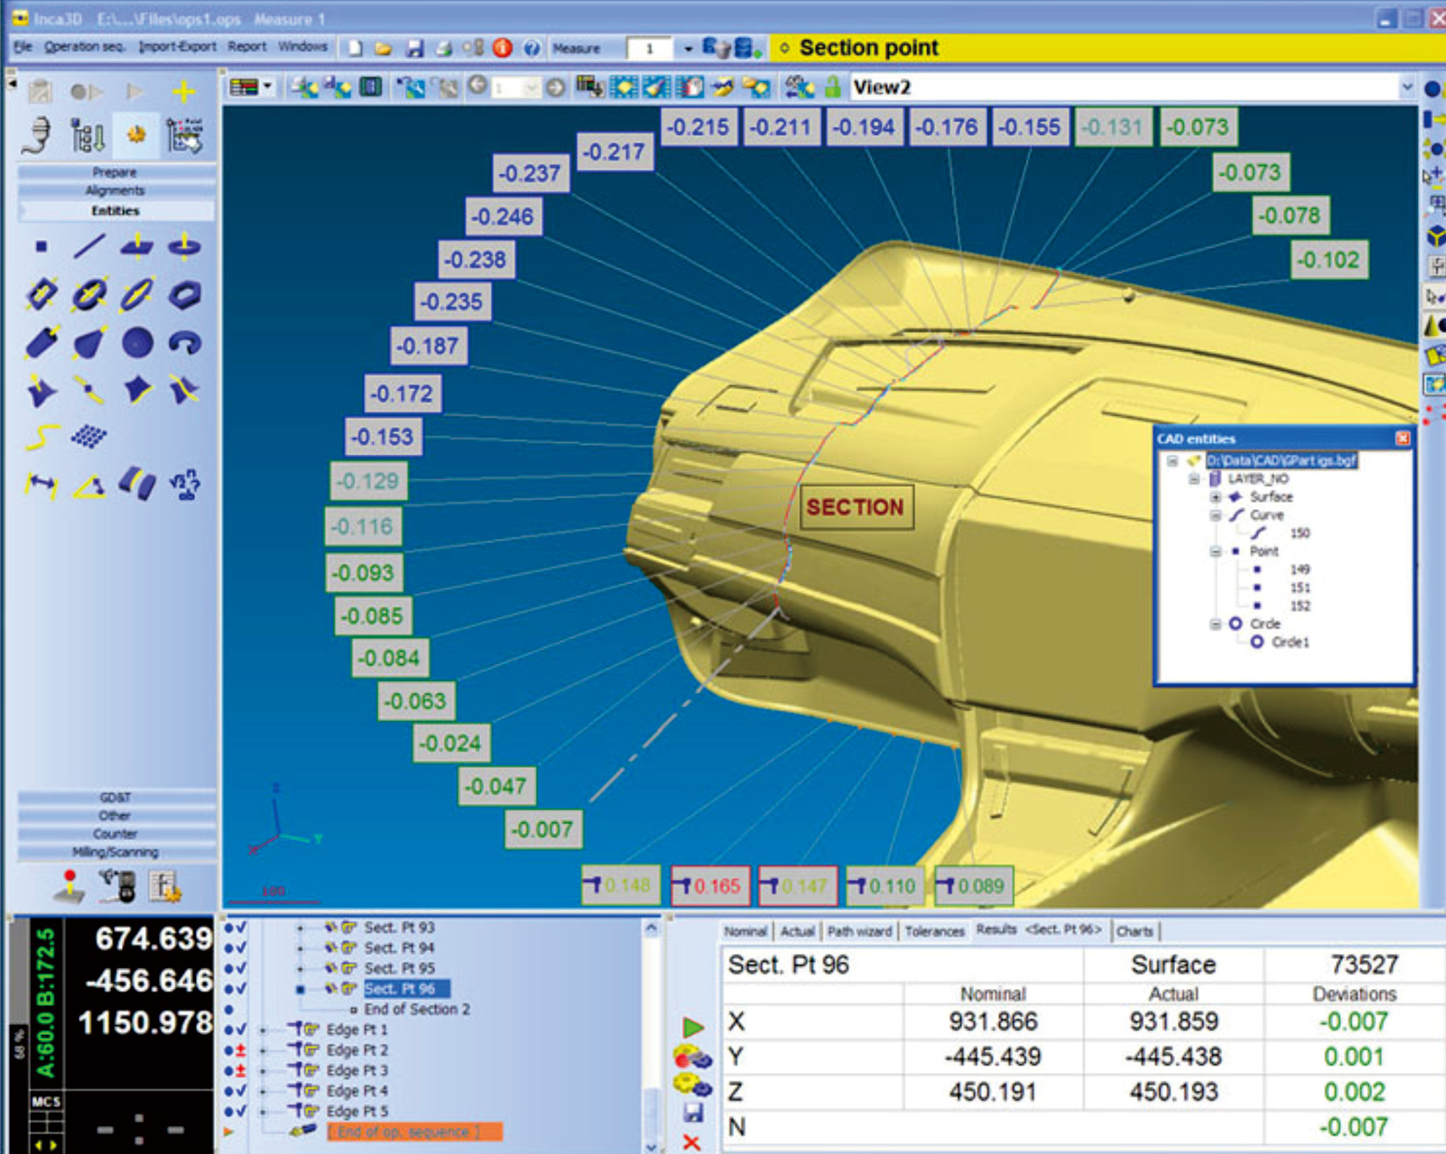Open the Import-Export menu

177,47
